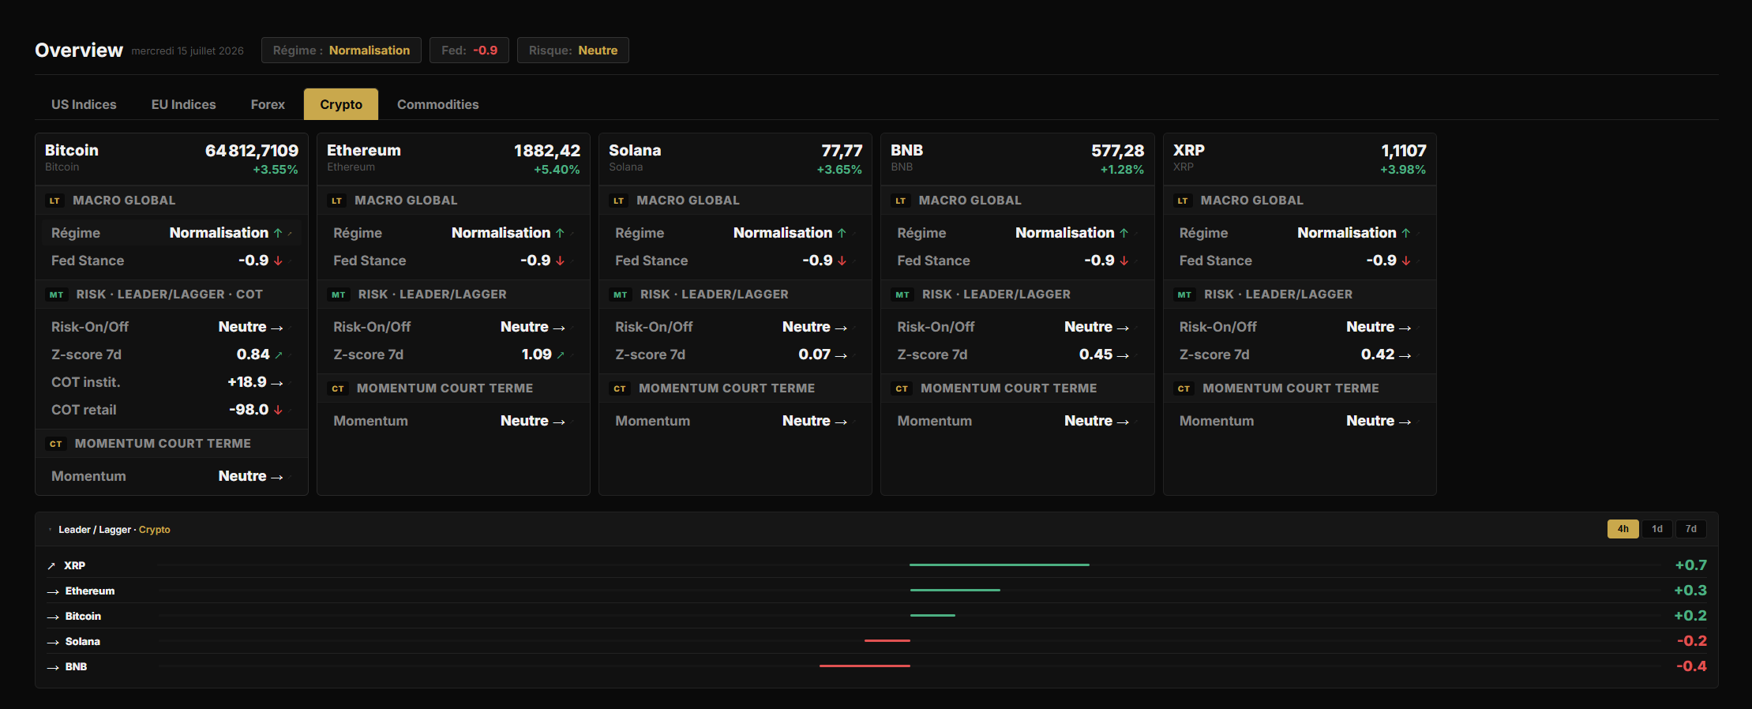
Task: Click the green XRP leader bar
Action: click(1000, 565)
